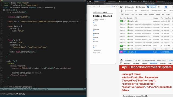Select the All filter in Network panel

pyautogui.click(x=122, y=14)
